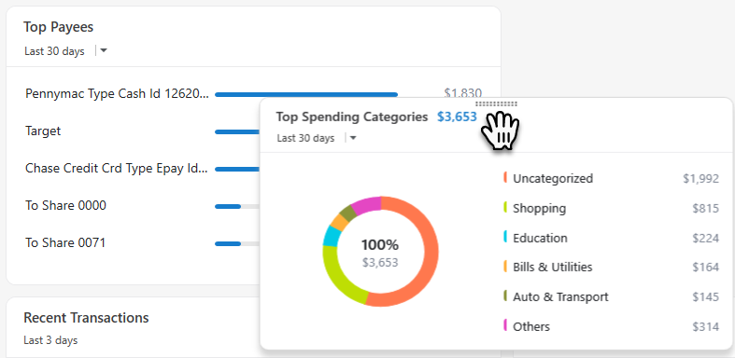
Task: Open the Top Payees Last 30 days dropdown
Action: (x=104, y=50)
